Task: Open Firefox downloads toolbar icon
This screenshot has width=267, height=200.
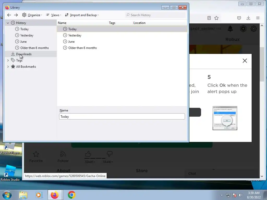Action: [248, 18]
